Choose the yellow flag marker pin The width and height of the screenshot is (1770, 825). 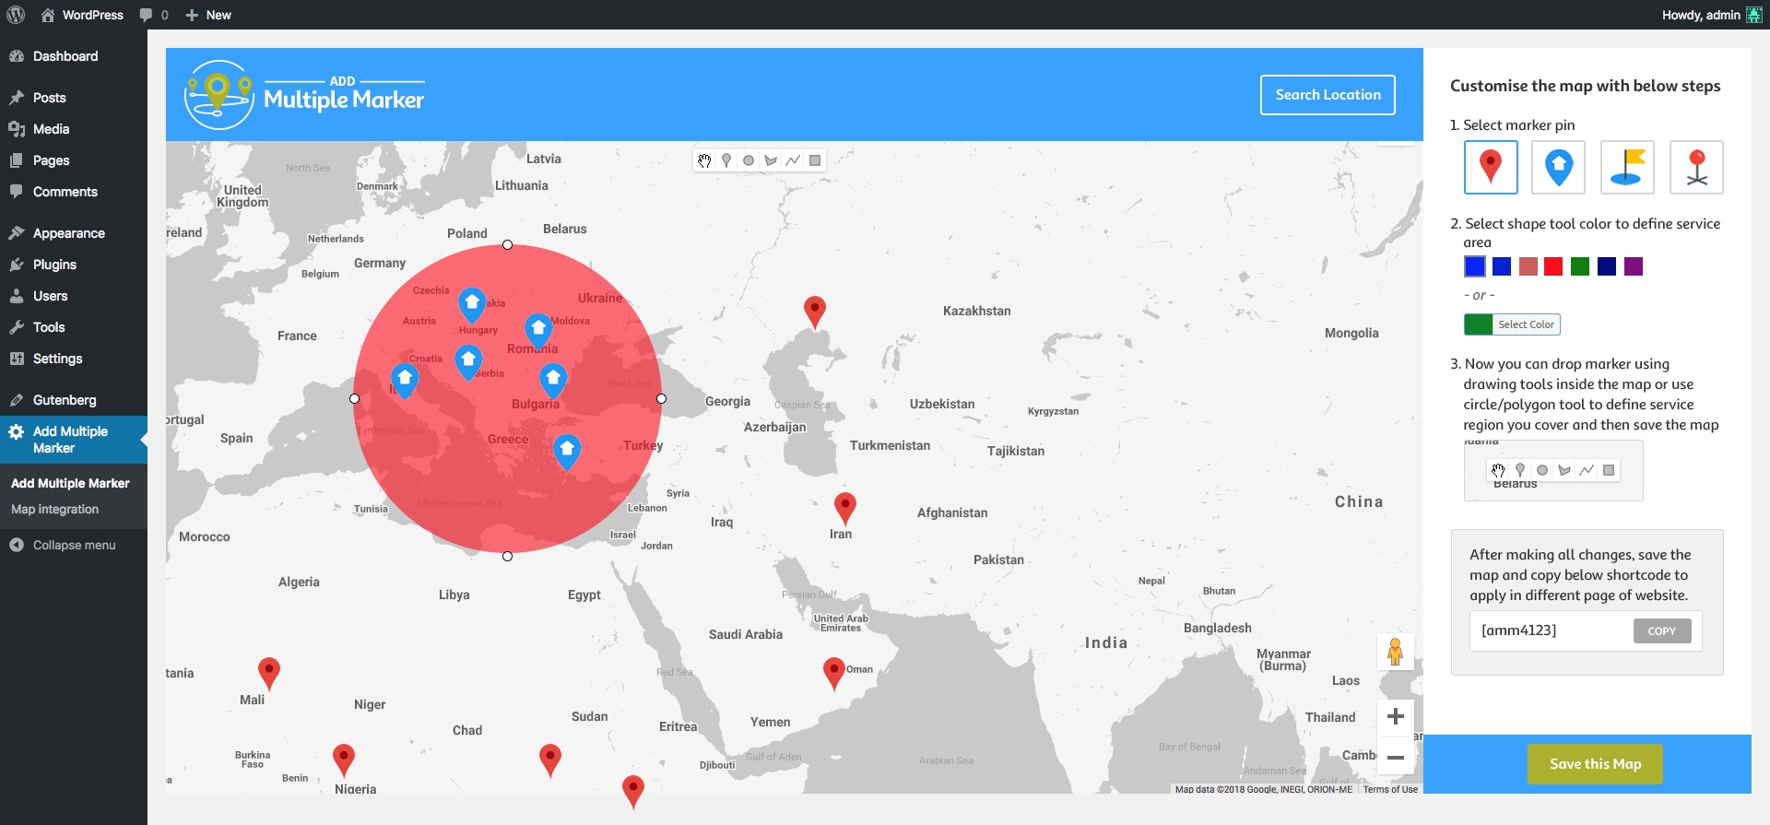click(x=1627, y=167)
